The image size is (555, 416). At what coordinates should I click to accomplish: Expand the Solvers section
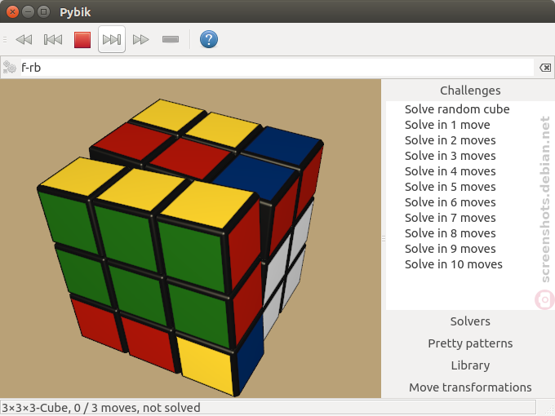(x=470, y=321)
